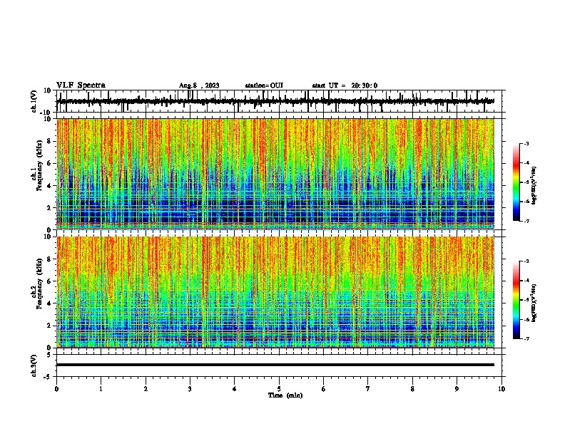Click time axis tick label "2"
The image size is (565, 436).
(x=146, y=389)
